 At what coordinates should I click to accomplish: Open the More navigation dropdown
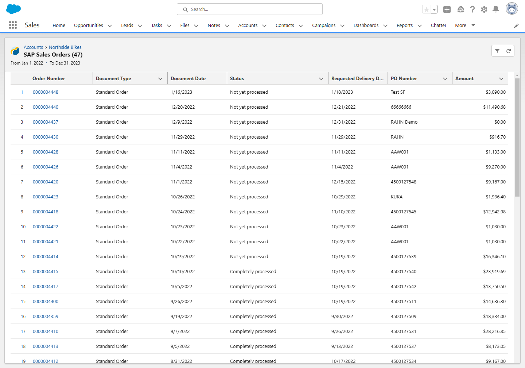point(465,25)
